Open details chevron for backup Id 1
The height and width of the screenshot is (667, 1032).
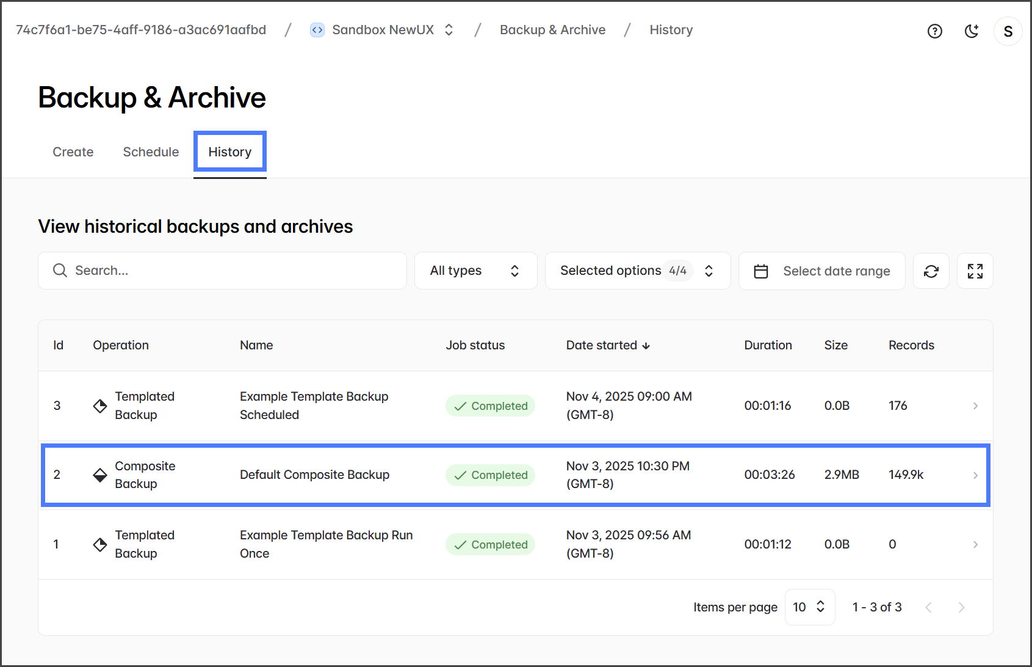tap(975, 544)
